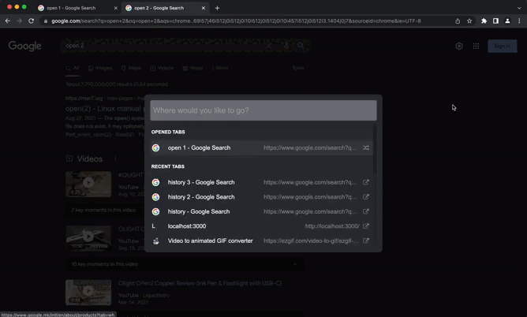Click the browser back arrow

8,21
